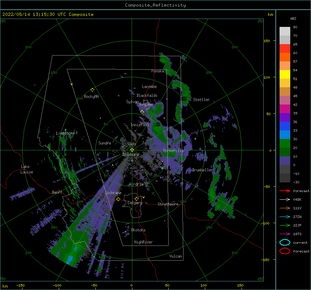Click the radar center diamond at Didsbury
This screenshot has width=311, height=290.
(132, 150)
